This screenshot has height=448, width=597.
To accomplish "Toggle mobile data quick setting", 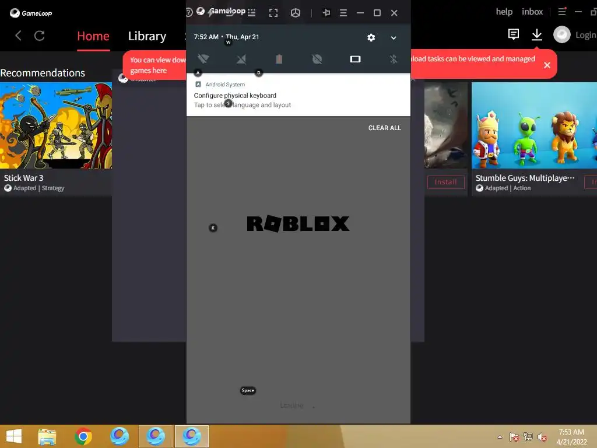I will click(241, 59).
